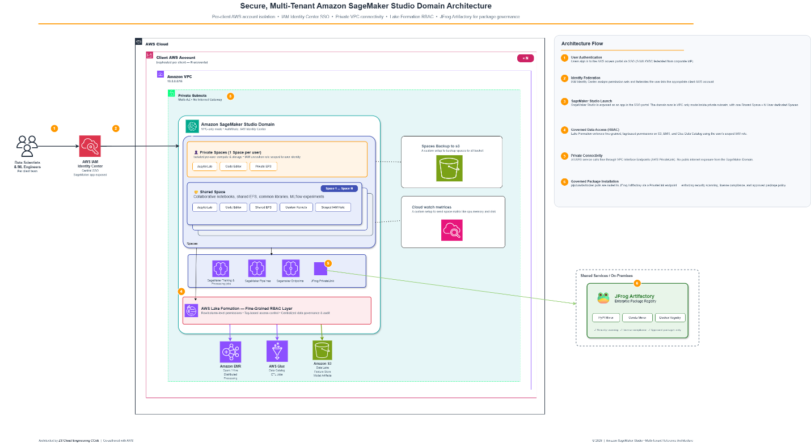Viewport: 811px width, 444px height.
Task: Click the Client AWS Account label
Action: [176, 58]
